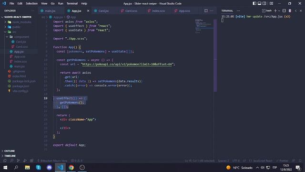This screenshot has width=305, height=172.
Task: Open the File menu
Action: click(11, 3)
